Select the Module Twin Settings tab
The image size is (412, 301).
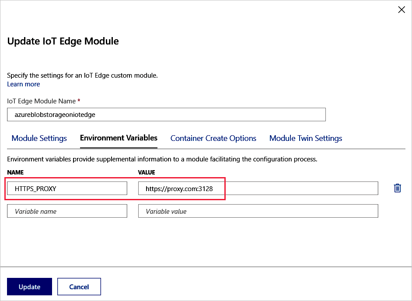click(x=305, y=138)
